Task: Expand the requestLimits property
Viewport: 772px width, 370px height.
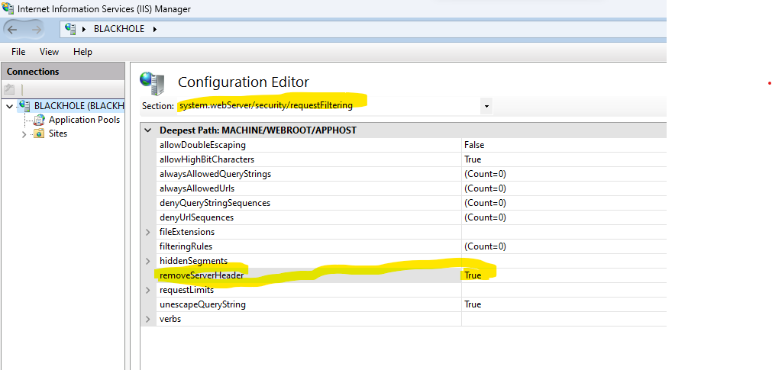Action: click(x=147, y=290)
